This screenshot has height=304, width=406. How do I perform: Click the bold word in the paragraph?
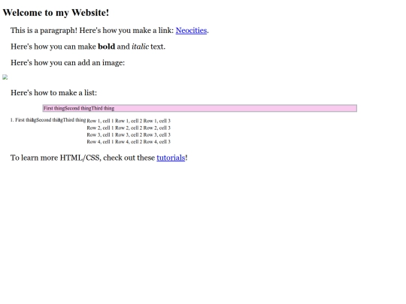pos(107,47)
